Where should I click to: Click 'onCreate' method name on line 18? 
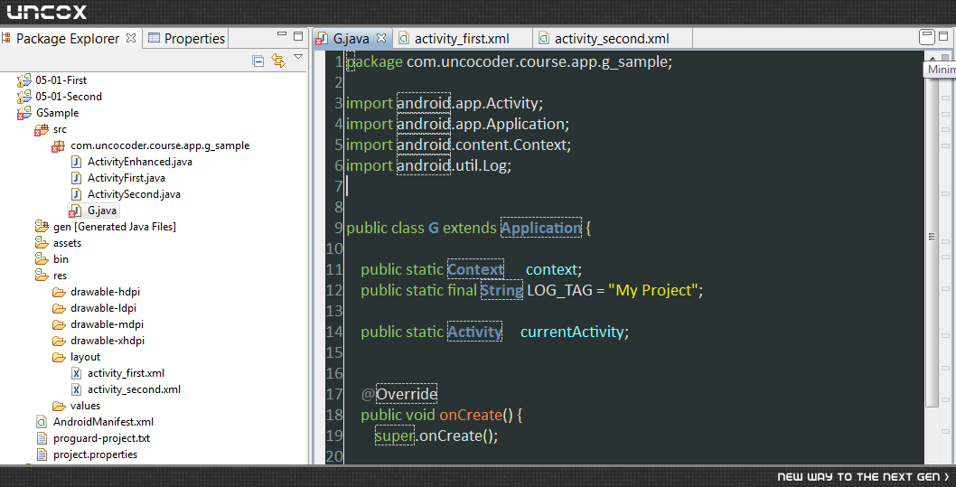point(470,416)
